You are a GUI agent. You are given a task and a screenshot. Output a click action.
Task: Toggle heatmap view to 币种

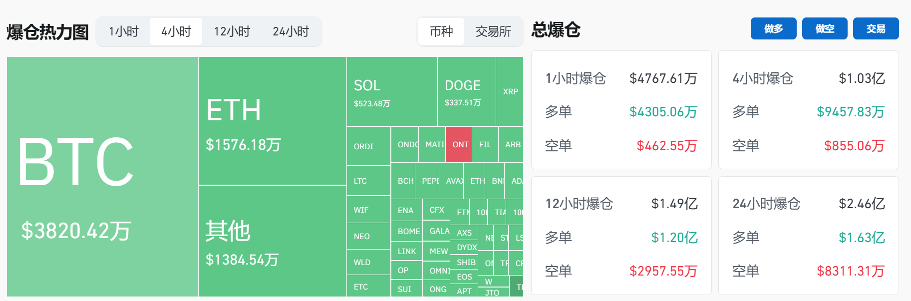(441, 31)
